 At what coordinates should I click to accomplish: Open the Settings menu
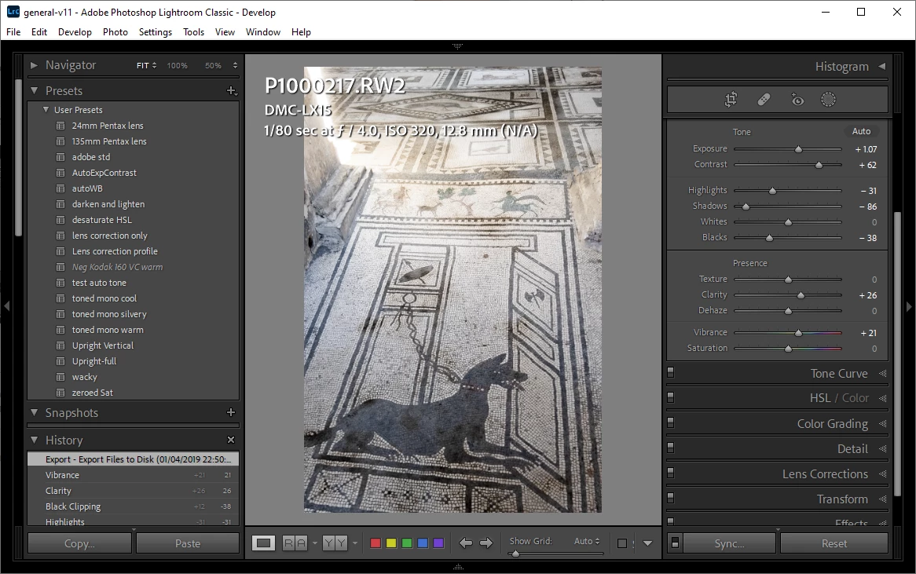pos(156,32)
